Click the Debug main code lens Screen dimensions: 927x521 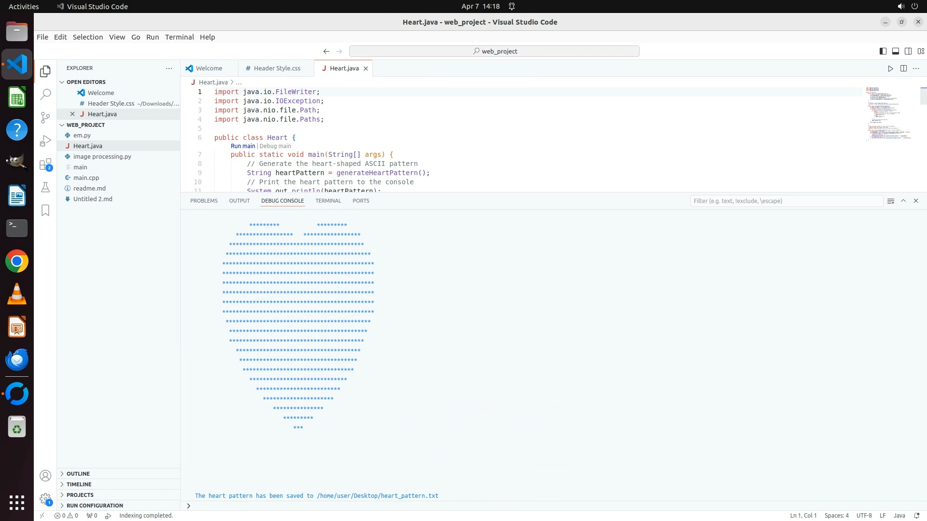pyautogui.click(x=275, y=146)
